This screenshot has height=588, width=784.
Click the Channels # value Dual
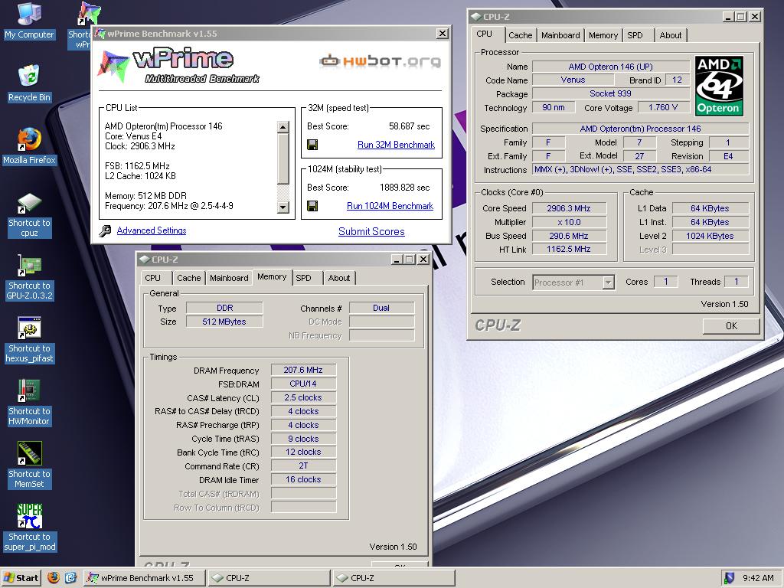[x=381, y=308]
